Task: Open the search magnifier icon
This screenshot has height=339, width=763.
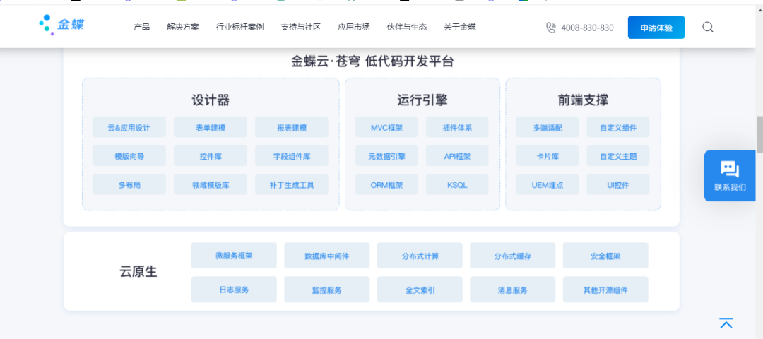Action: pos(707,28)
